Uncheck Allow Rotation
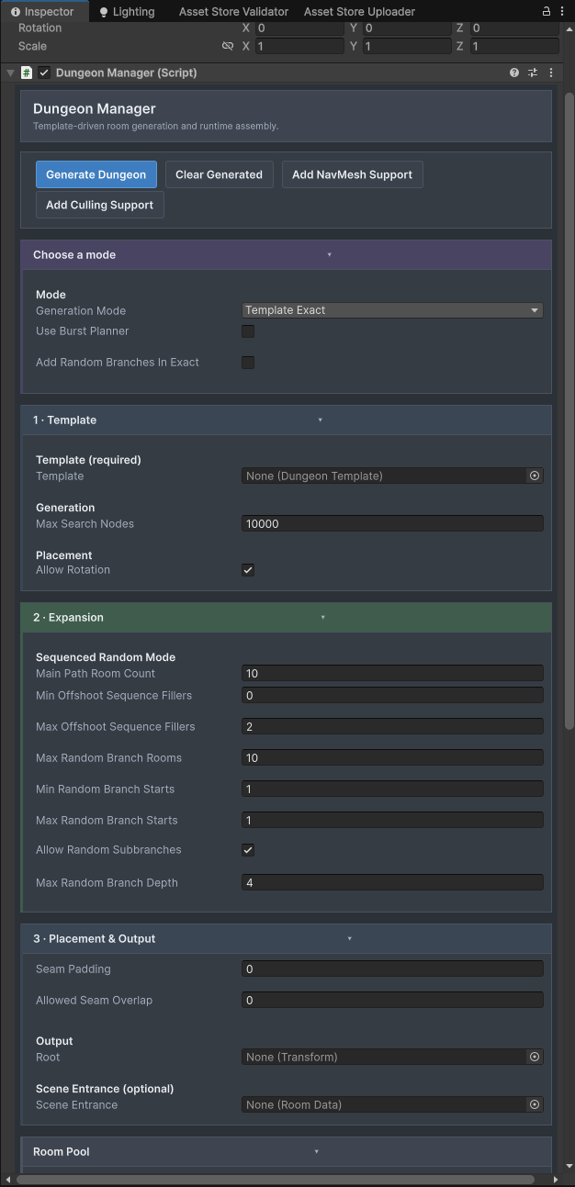575x1187 pixels. coord(248,569)
